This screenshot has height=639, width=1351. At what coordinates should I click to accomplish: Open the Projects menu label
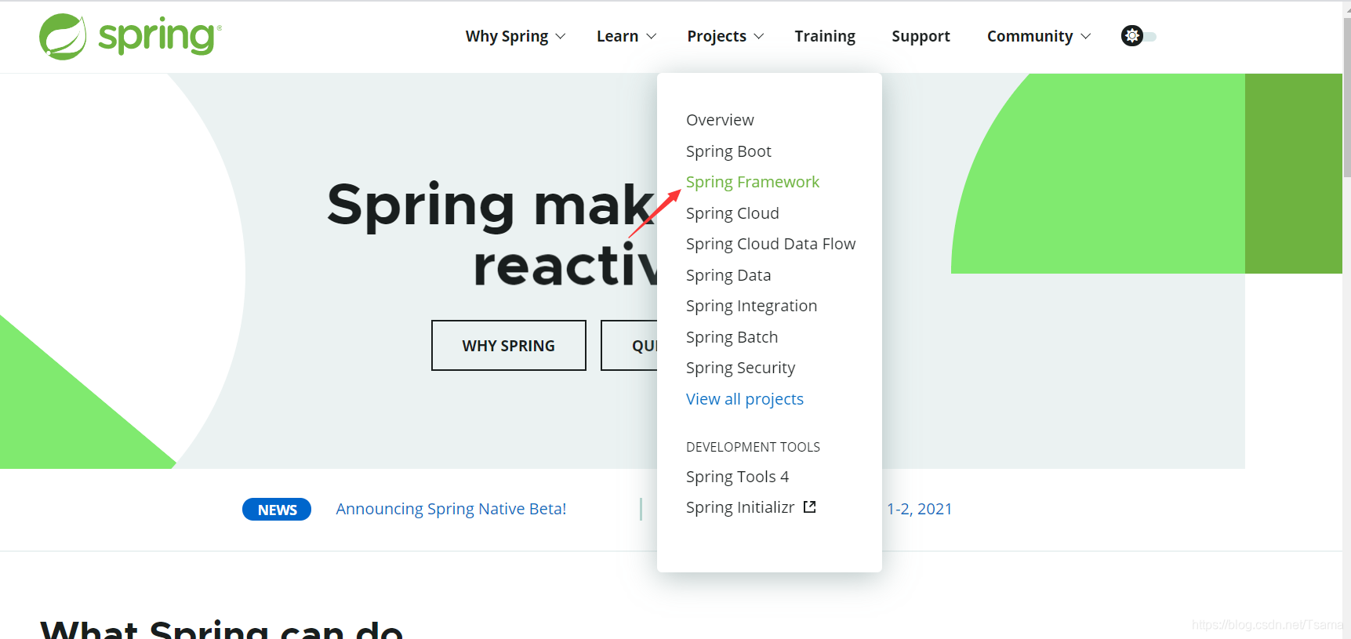tap(717, 36)
